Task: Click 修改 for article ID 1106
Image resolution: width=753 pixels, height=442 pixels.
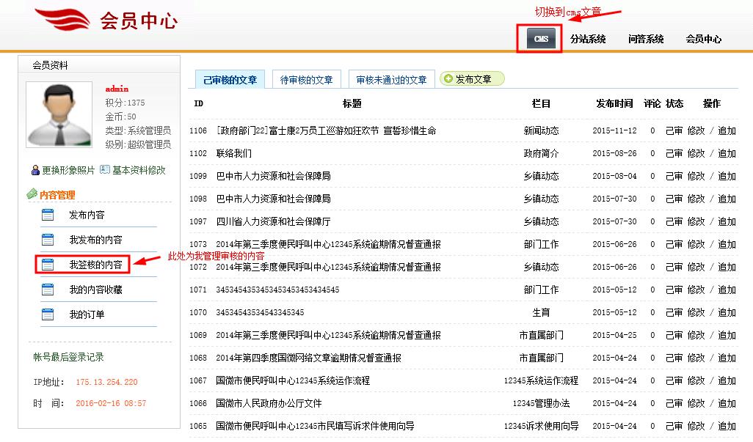Action: tap(696, 130)
